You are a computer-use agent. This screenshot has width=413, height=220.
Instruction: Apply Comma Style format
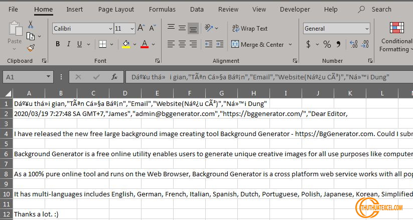[x=338, y=44]
